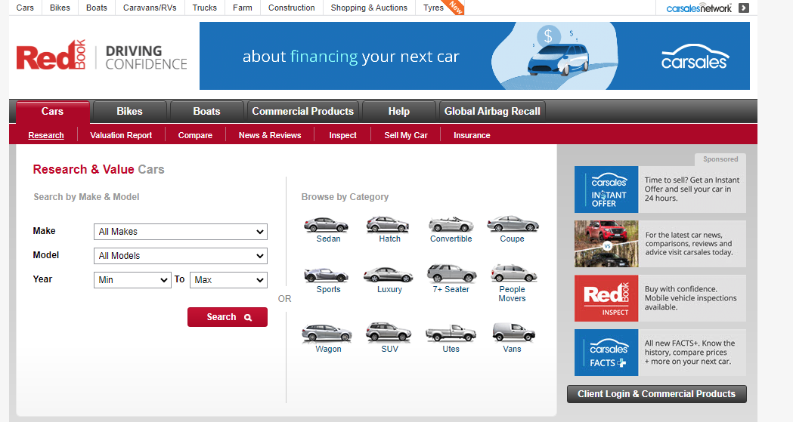Image resolution: width=793 pixels, height=422 pixels.
Task: Select the Boats main tab
Action: [207, 112]
